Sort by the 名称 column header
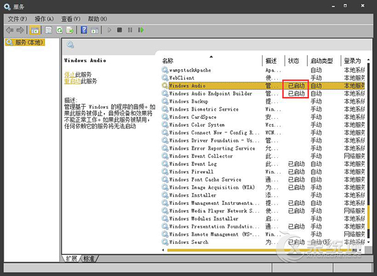The width and height of the screenshot is (377, 276). pyautogui.click(x=212, y=61)
